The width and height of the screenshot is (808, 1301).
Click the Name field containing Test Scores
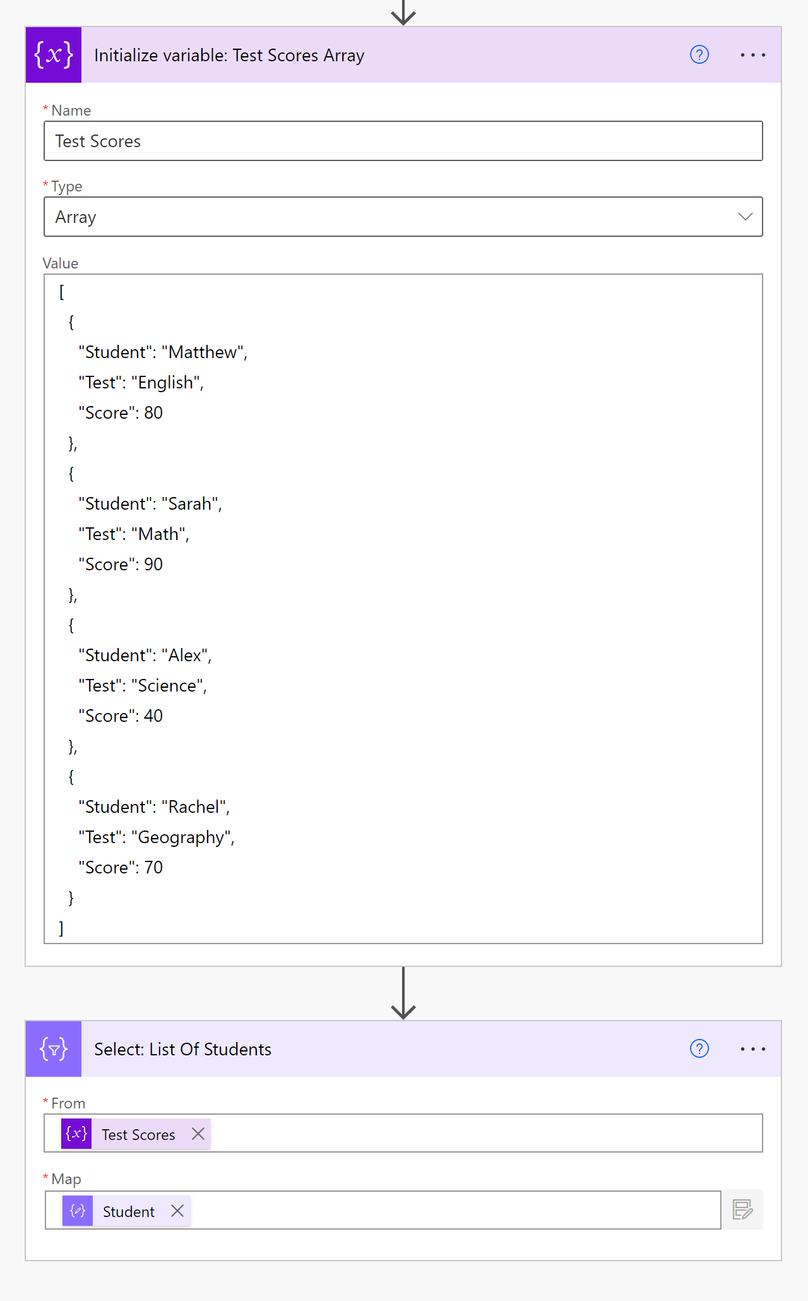click(403, 141)
